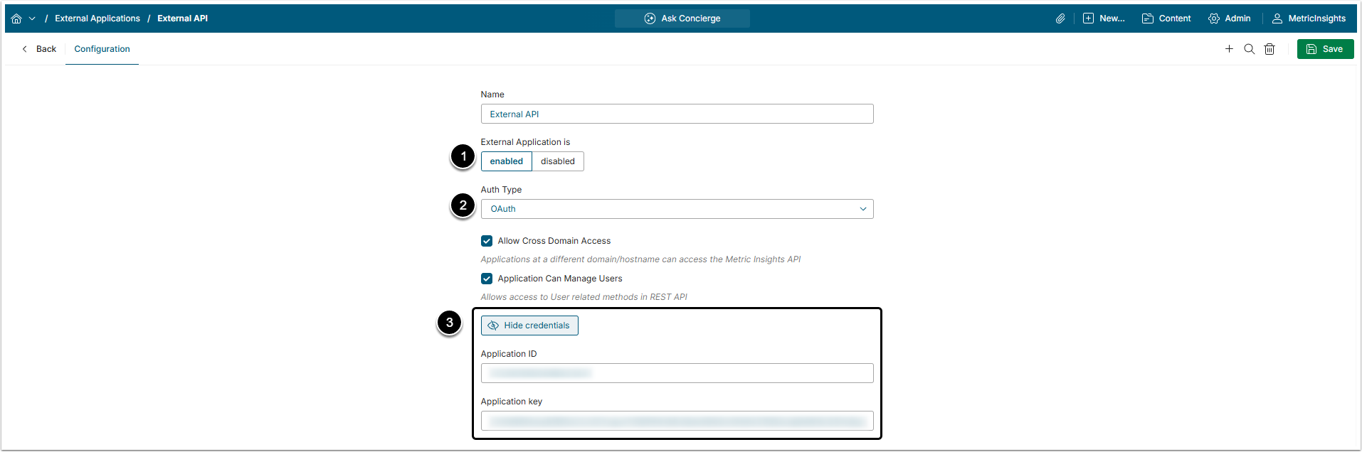Click the Application ID field
The height and width of the screenshot is (452, 1362).
(677, 373)
